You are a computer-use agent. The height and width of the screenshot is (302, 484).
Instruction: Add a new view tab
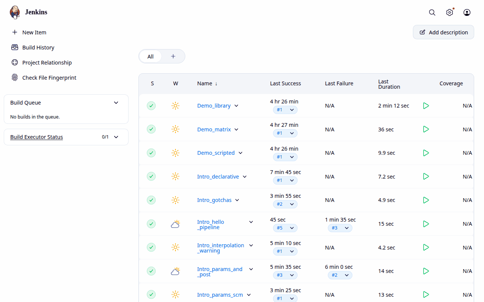point(173,56)
